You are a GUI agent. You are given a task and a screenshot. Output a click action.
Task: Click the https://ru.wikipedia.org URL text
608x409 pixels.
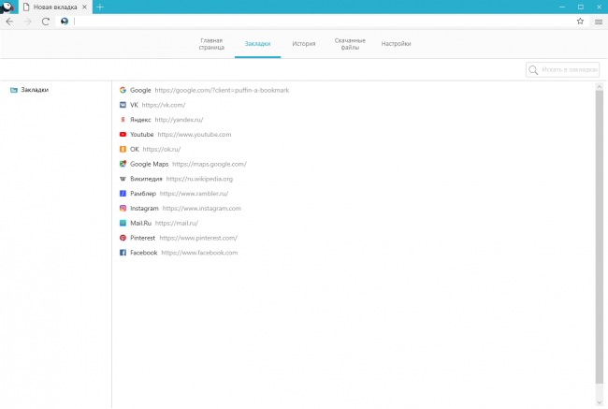click(x=199, y=179)
